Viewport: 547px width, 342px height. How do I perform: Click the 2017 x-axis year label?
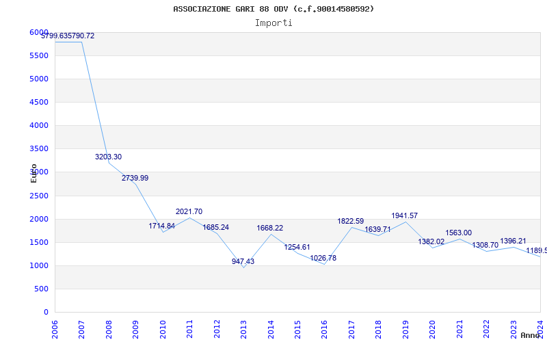(x=351, y=330)
